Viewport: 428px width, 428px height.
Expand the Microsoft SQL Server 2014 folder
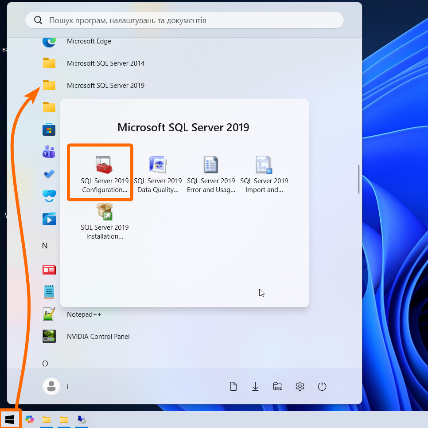(x=105, y=63)
